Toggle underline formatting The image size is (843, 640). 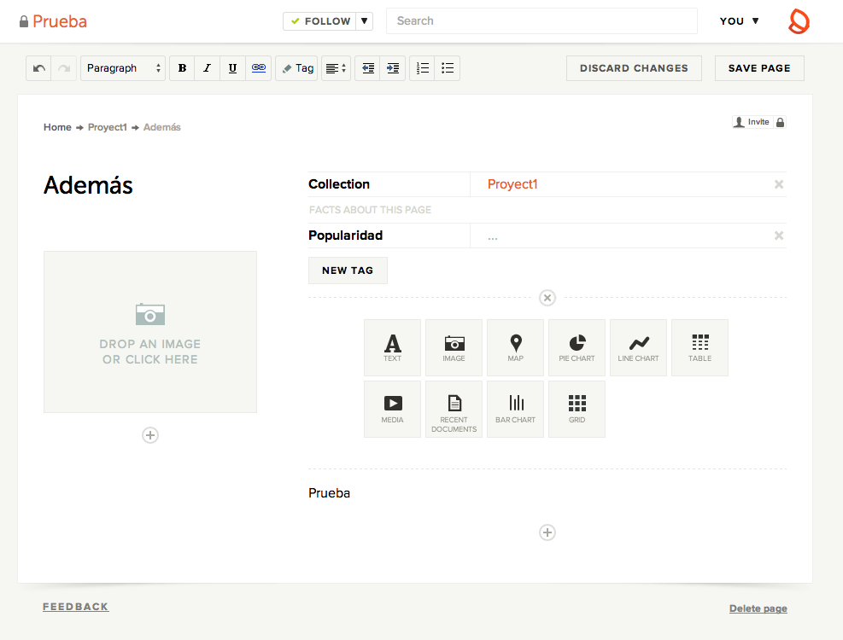233,68
